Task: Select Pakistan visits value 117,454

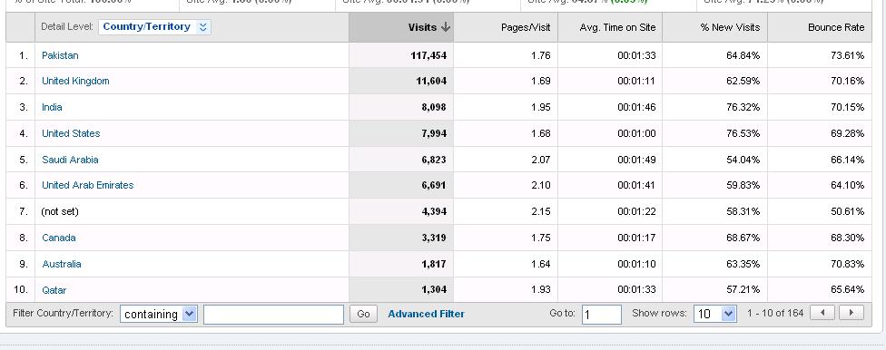Action: click(428, 55)
